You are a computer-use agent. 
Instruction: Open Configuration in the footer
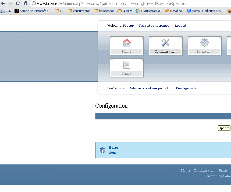tap(204, 170)
